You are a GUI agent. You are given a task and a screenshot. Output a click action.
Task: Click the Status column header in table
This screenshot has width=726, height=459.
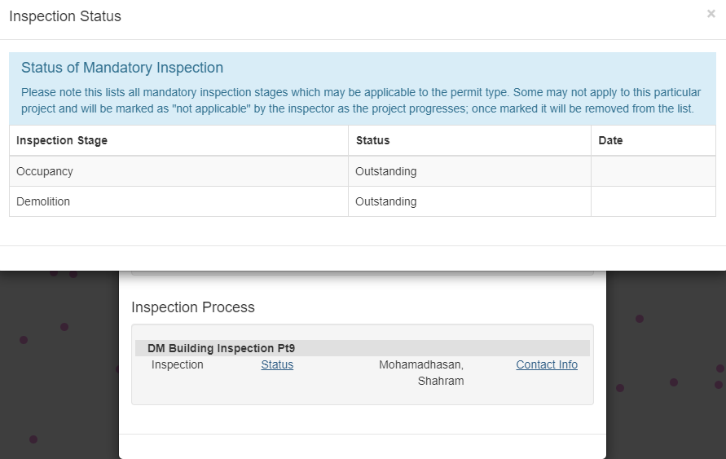pos(372,140)
